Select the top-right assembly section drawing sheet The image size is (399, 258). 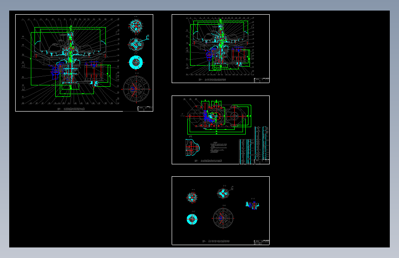(220, 49)
